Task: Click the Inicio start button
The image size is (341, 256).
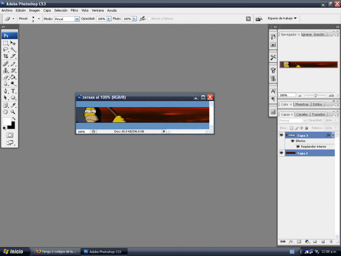Action: pos(13,252)
